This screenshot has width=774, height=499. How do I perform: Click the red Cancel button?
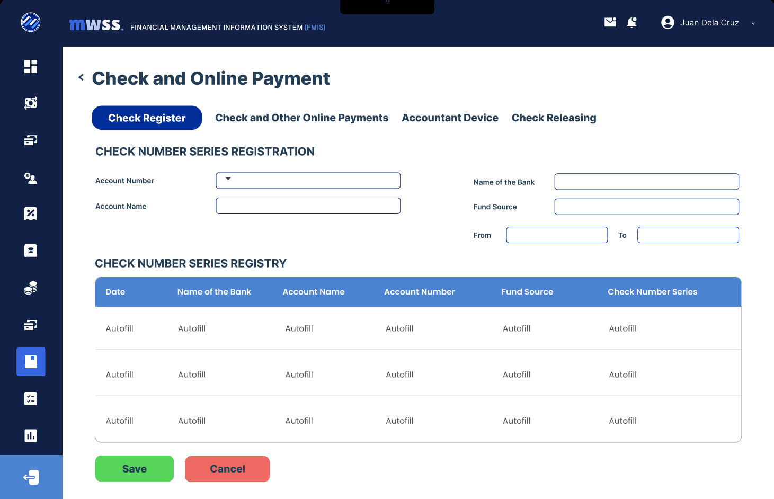(x=227, y=469)
